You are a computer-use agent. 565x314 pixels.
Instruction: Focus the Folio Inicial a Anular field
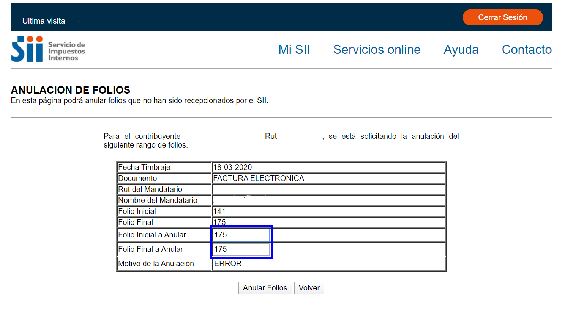(x=241, y=235)
